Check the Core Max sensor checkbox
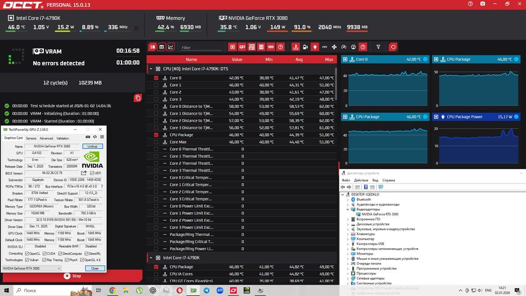Image resolution: width=526 pixels, height=296 pixels. coord(156,142)
